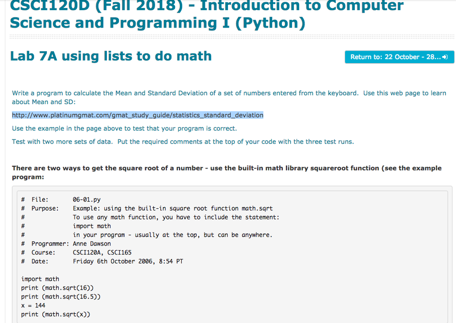The height and width of the screenshot is (323, 456).
Task: Click the arrow icon on Return button
Action: [x=445, y=57]
